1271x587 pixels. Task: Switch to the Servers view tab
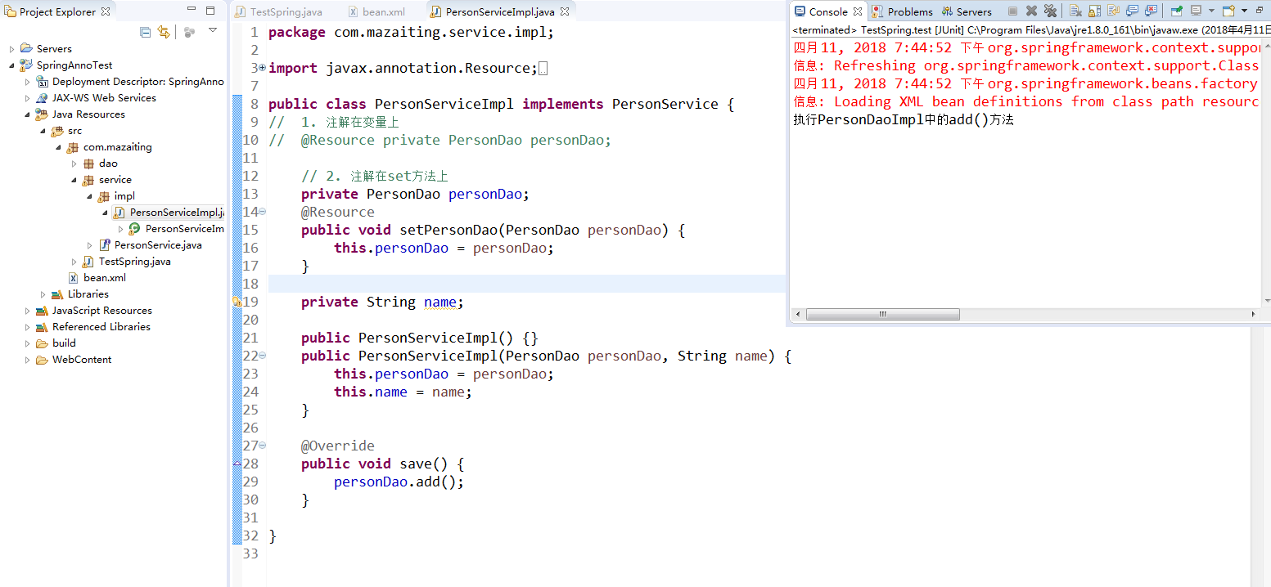coord(967,11)
